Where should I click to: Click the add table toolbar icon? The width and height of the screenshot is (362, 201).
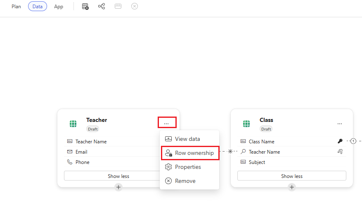tap(85, 7)
